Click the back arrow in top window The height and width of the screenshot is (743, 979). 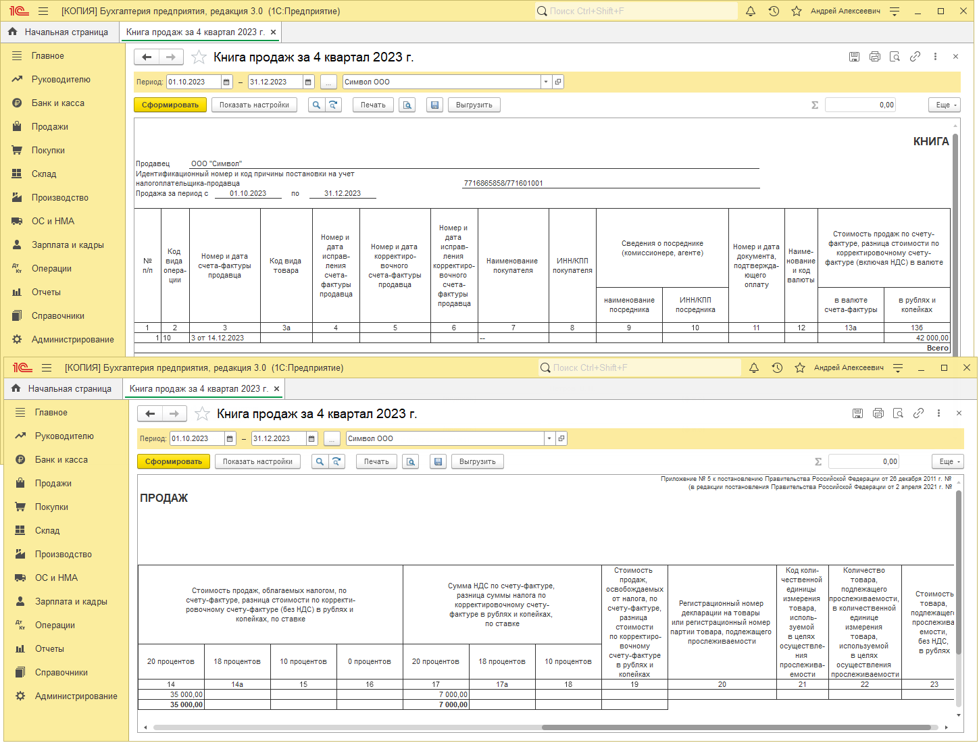[147, 57]
